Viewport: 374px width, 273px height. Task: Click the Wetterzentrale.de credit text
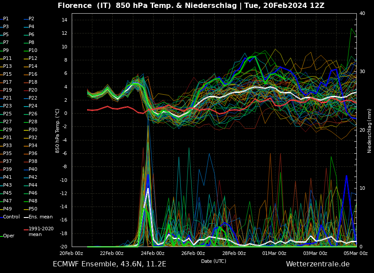[x=318, y=264]
